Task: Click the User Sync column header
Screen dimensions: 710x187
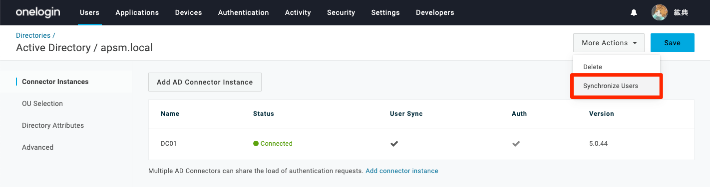Action: pos(406,114)
